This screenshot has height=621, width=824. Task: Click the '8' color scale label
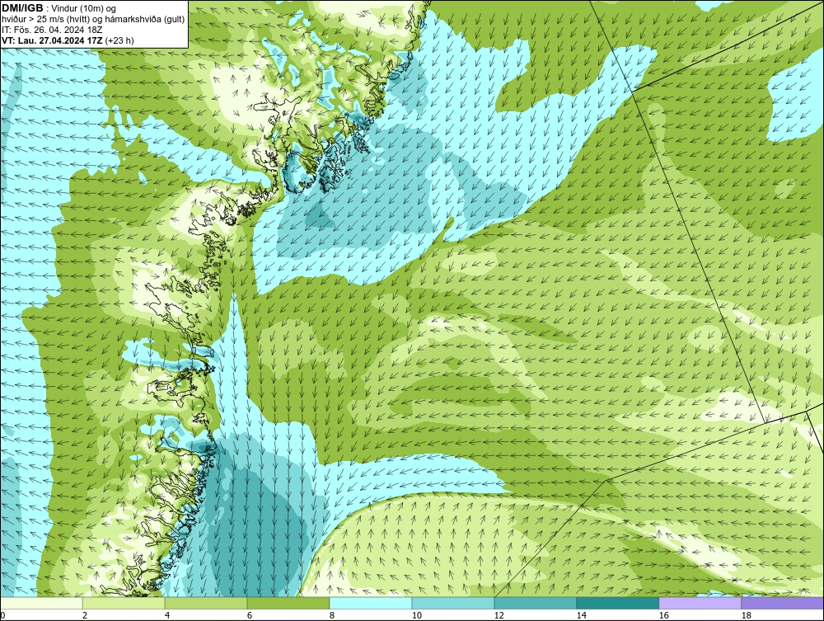point(331,615)
